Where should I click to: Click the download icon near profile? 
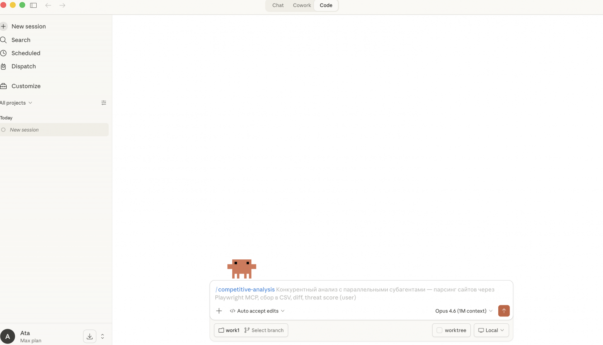[90, 336]
